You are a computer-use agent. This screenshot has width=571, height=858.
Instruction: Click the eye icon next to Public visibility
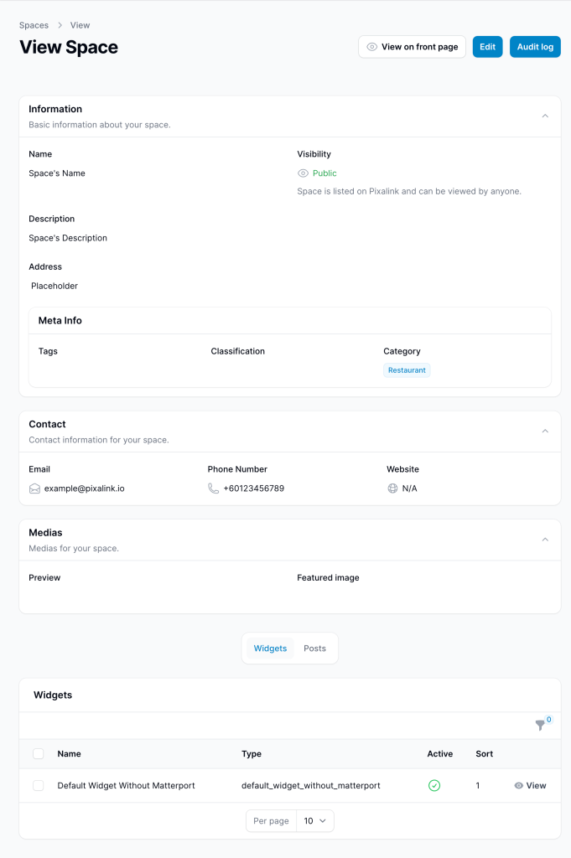pyautogui.click(x=303, y=173)
